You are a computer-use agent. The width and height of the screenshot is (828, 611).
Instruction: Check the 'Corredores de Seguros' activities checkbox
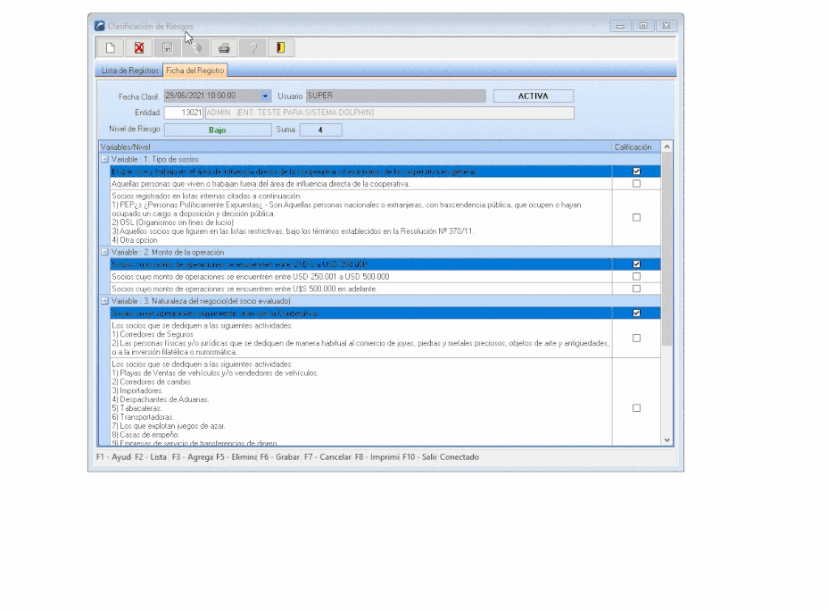636,338
